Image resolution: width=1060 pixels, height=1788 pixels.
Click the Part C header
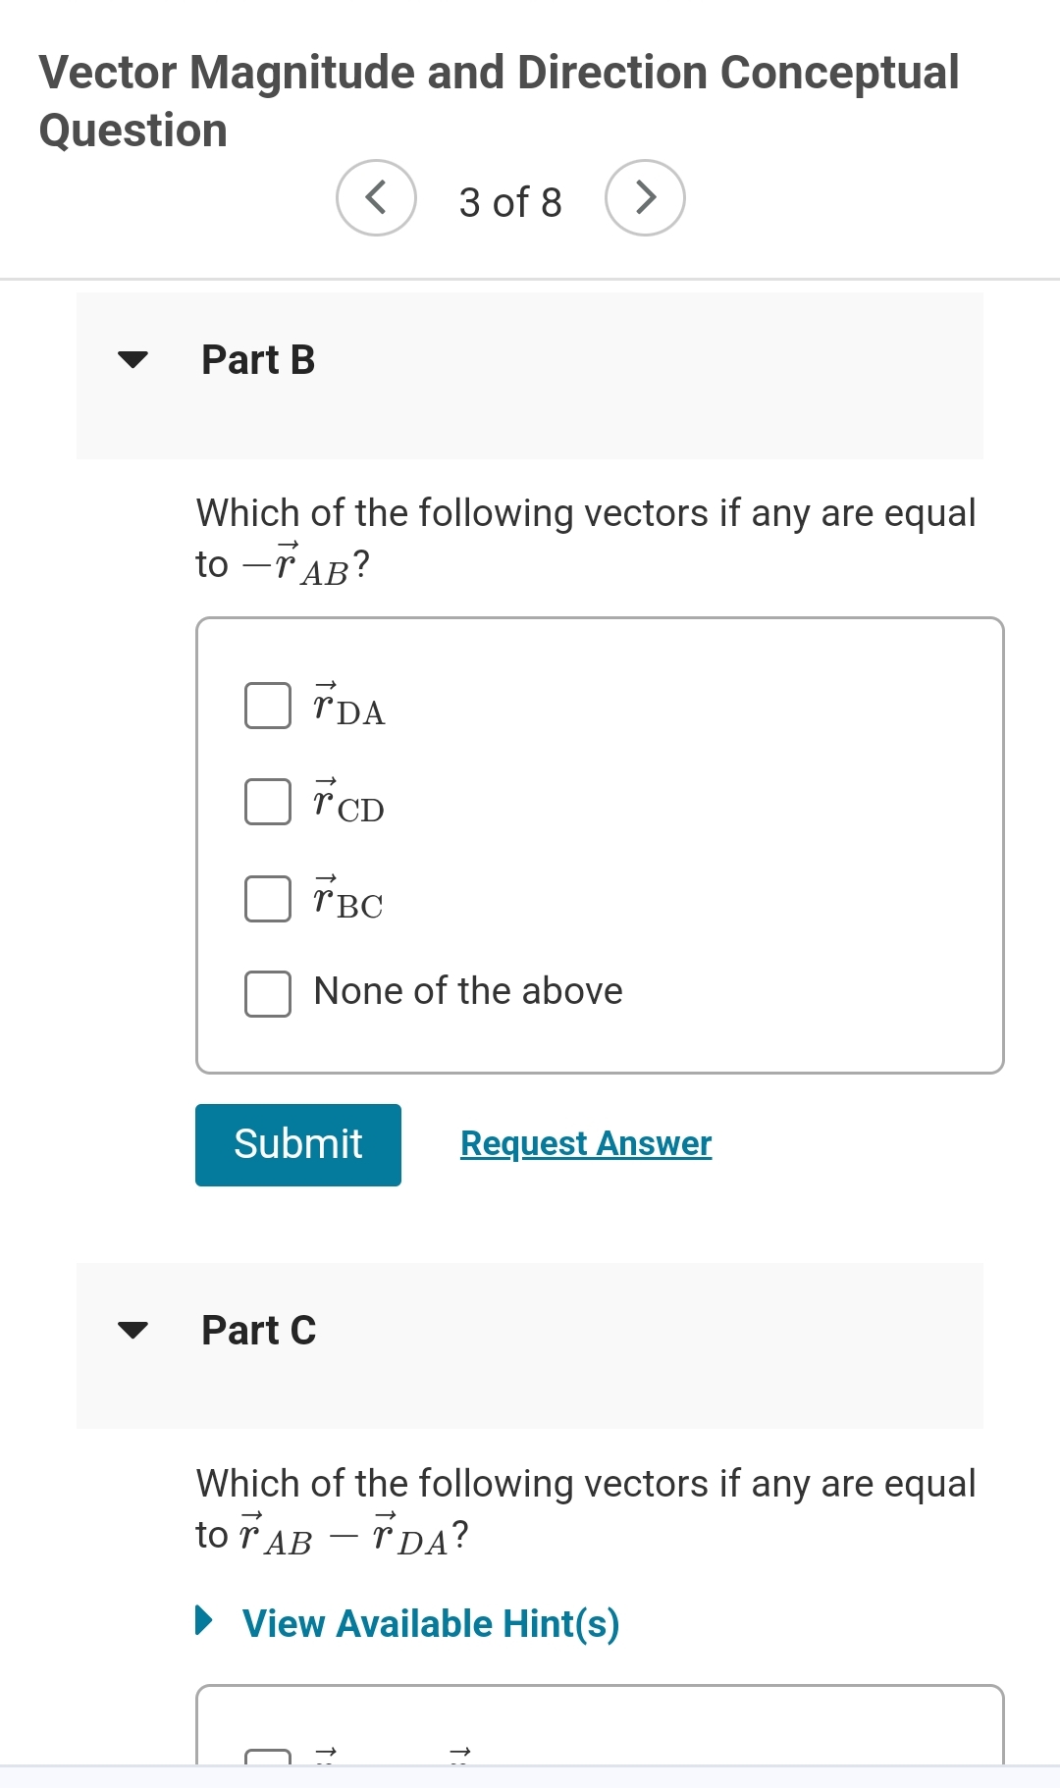click(257, 1331)
